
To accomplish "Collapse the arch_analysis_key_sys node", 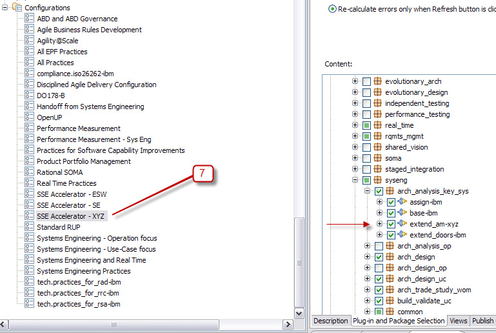I will click(x=367, y=191).
